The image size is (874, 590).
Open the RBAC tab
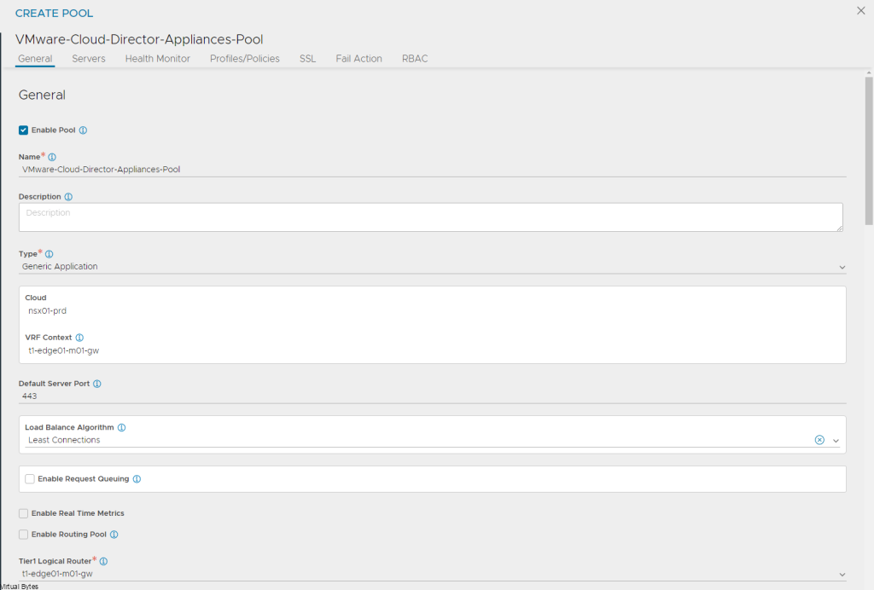(x=415, y=59)
